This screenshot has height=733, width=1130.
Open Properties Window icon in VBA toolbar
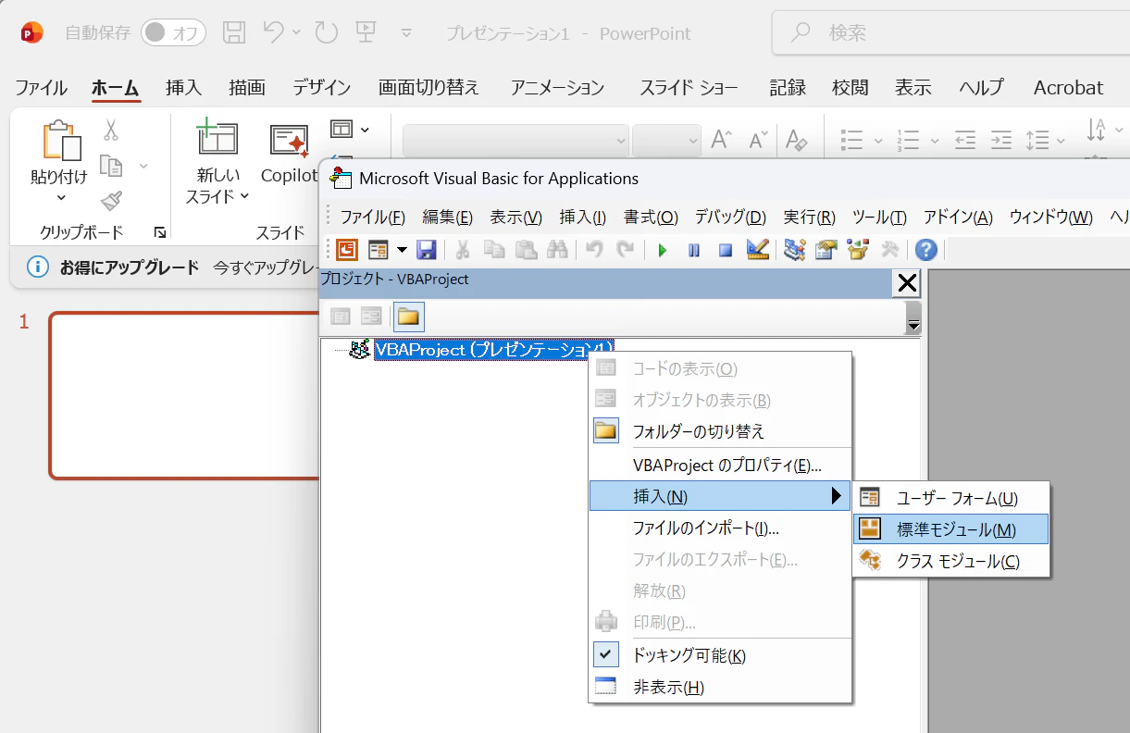826,250
